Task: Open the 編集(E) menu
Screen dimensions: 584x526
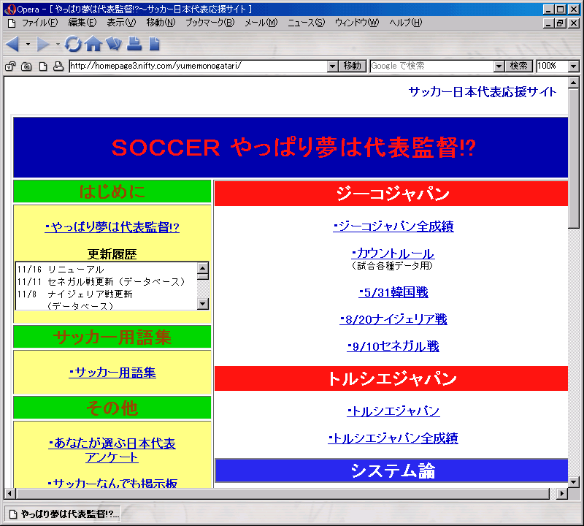Action: click(82, 23)
